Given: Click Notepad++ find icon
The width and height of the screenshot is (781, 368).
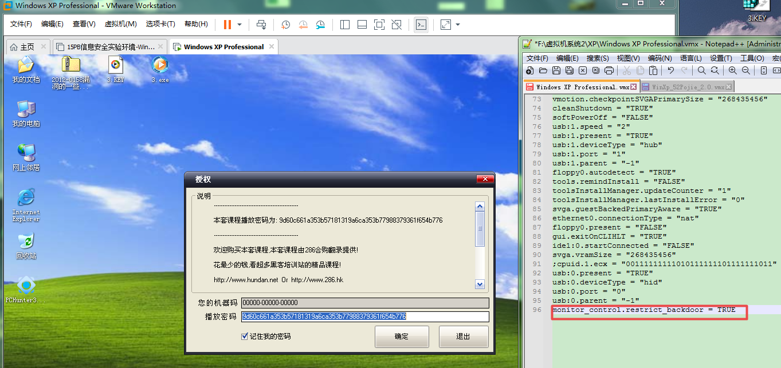Looking at the screenshot, I should click(702, 70).
